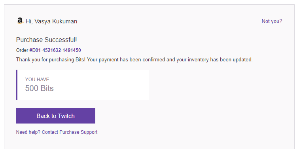Click the "Order" label before the number
The image size is (299, 154).
click(x=22, y=50)
